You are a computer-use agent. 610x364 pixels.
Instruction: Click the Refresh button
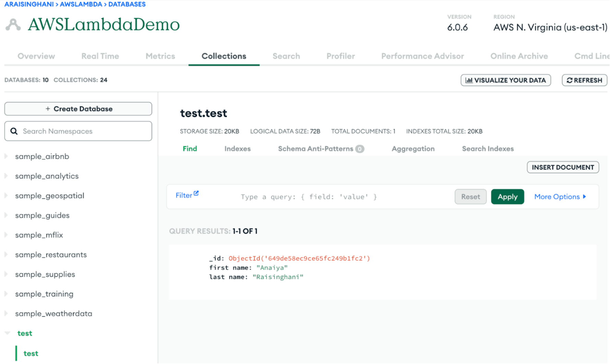584,80
